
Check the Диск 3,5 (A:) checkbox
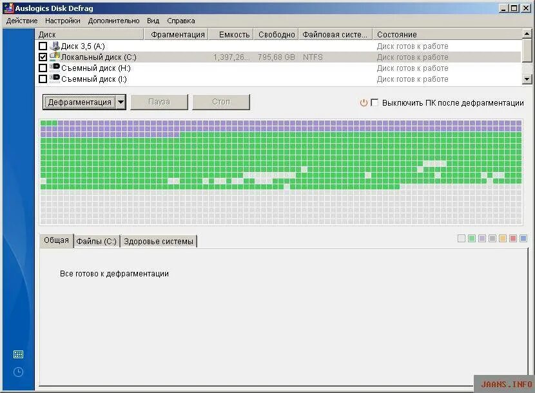(x=43, y=46)
